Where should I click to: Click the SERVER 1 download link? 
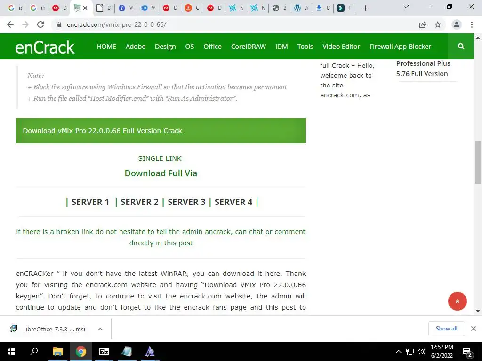point(90,202)
